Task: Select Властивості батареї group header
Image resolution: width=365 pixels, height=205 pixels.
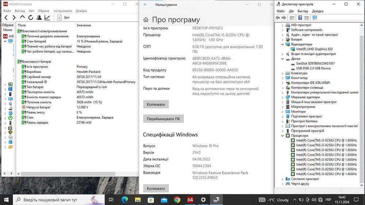Action: coord(36,61)
